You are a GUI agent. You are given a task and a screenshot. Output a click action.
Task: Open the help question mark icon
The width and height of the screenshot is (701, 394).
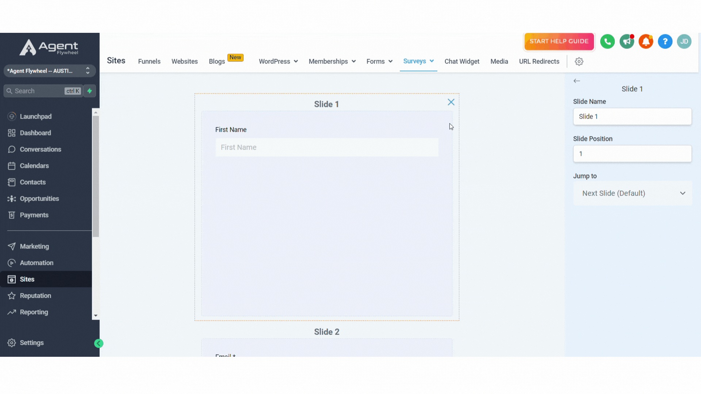[665, 41]
